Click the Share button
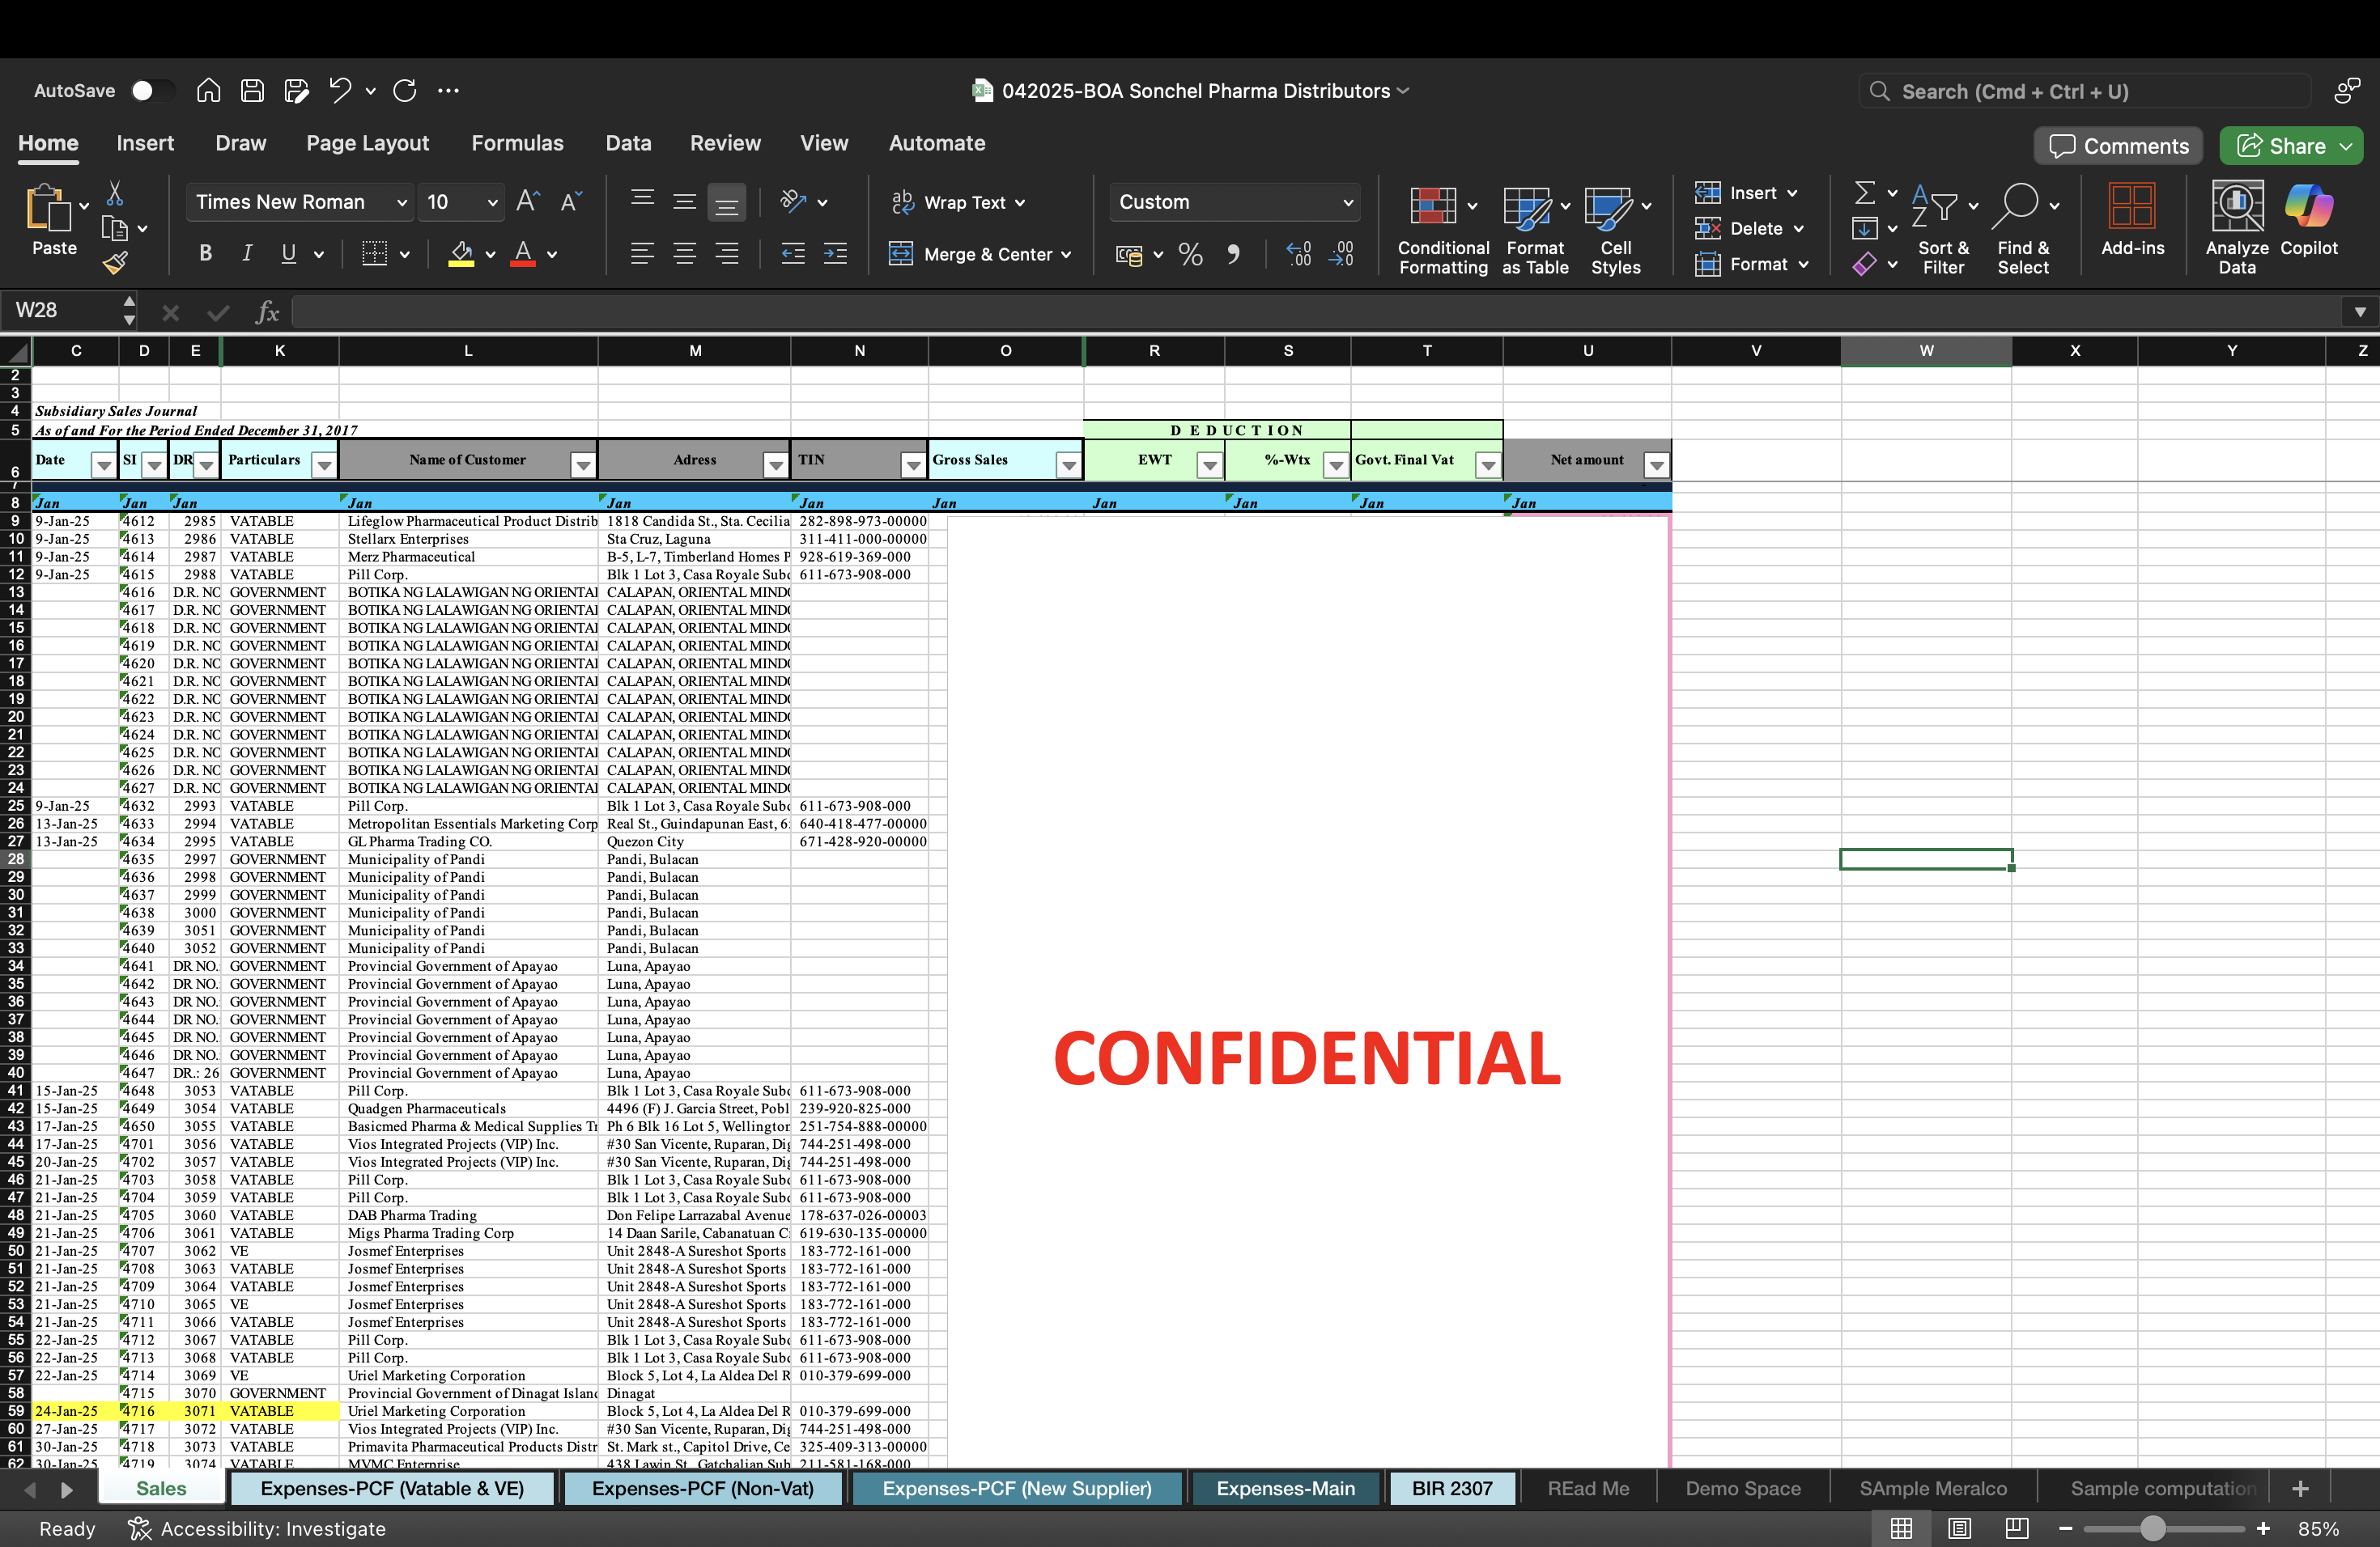The width and height of the screenshot is (2380, 1547). (x=2291, y=146)
